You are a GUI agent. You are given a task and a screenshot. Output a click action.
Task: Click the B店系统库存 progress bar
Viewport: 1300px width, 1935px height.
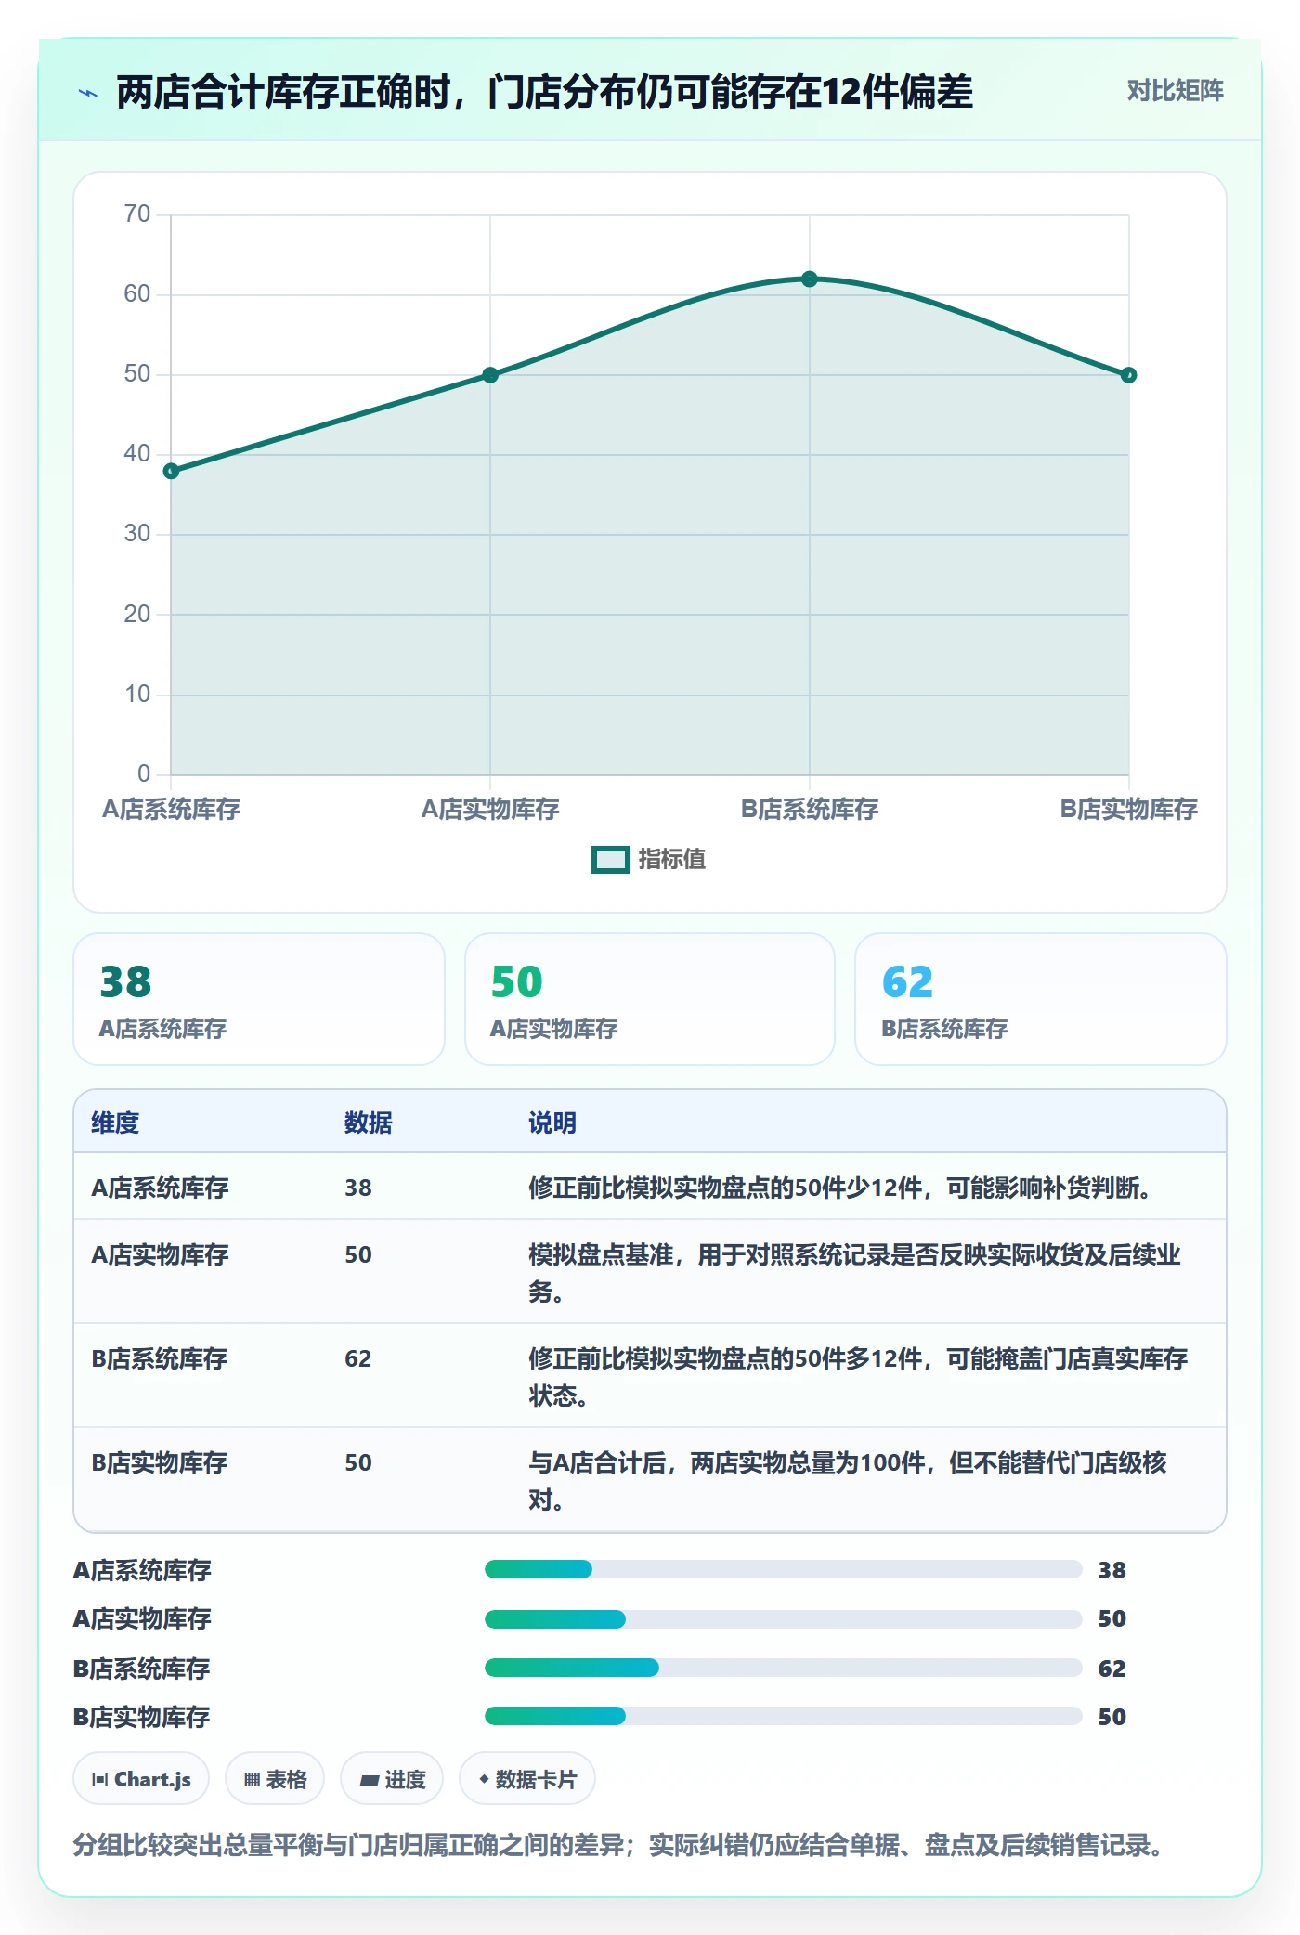[784, 1669]
